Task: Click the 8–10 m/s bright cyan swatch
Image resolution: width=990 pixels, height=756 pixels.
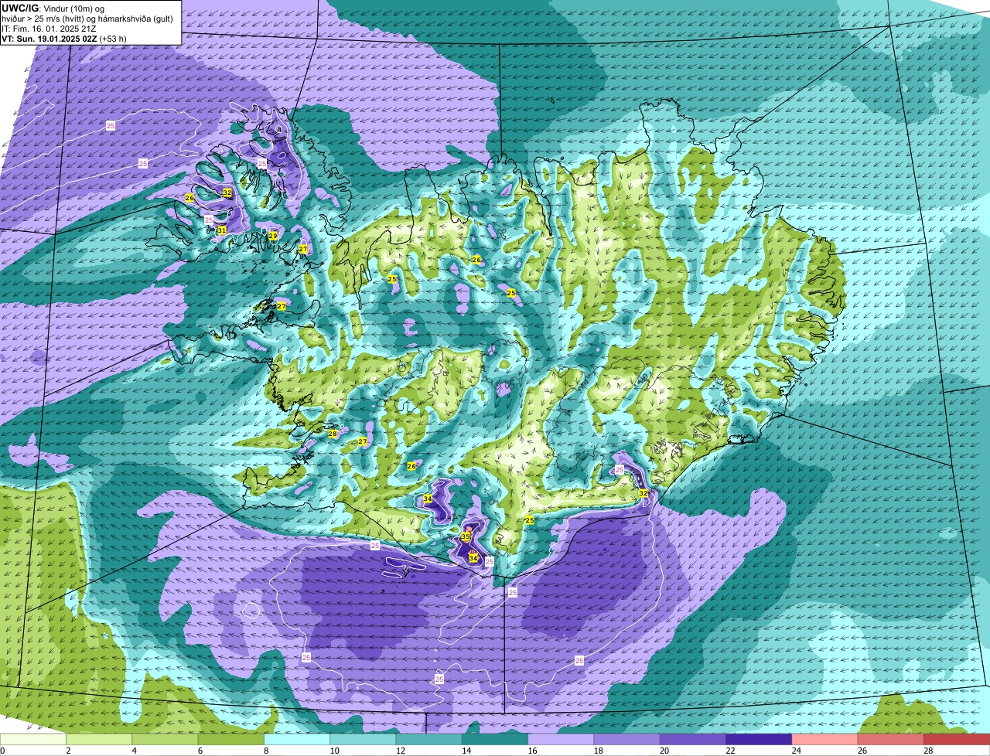Action: (297, 740)
